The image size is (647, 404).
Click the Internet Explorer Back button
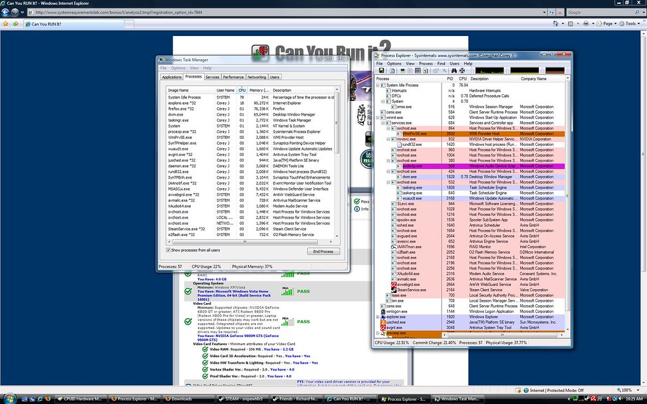point(6,12)
